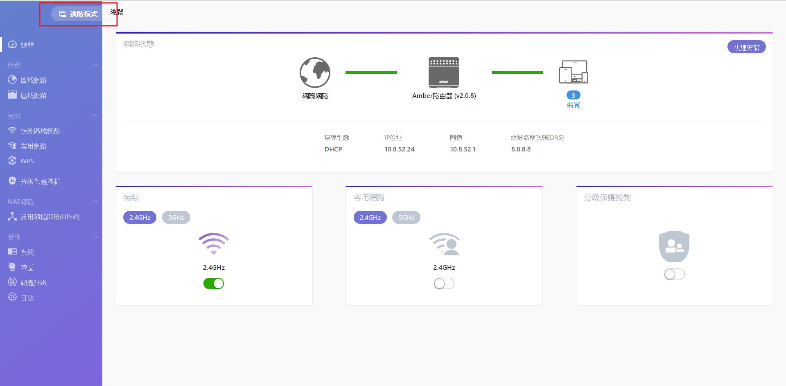Collapse the NAT轉發 sidebar section
Viewport: 786px width, 386px height.
click(95, 201)
